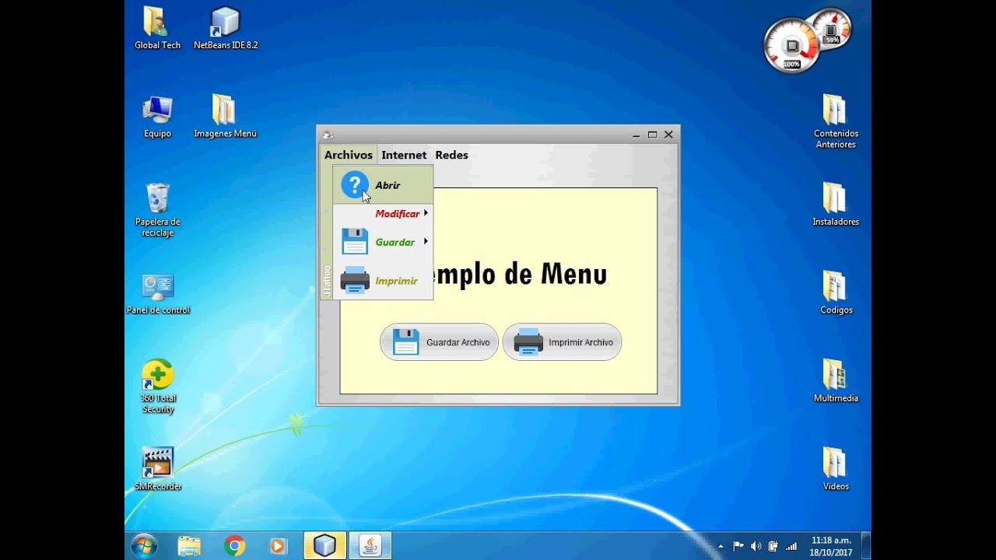
Task: Select the 360 Total Security shortcut
Action: (158, 387)
